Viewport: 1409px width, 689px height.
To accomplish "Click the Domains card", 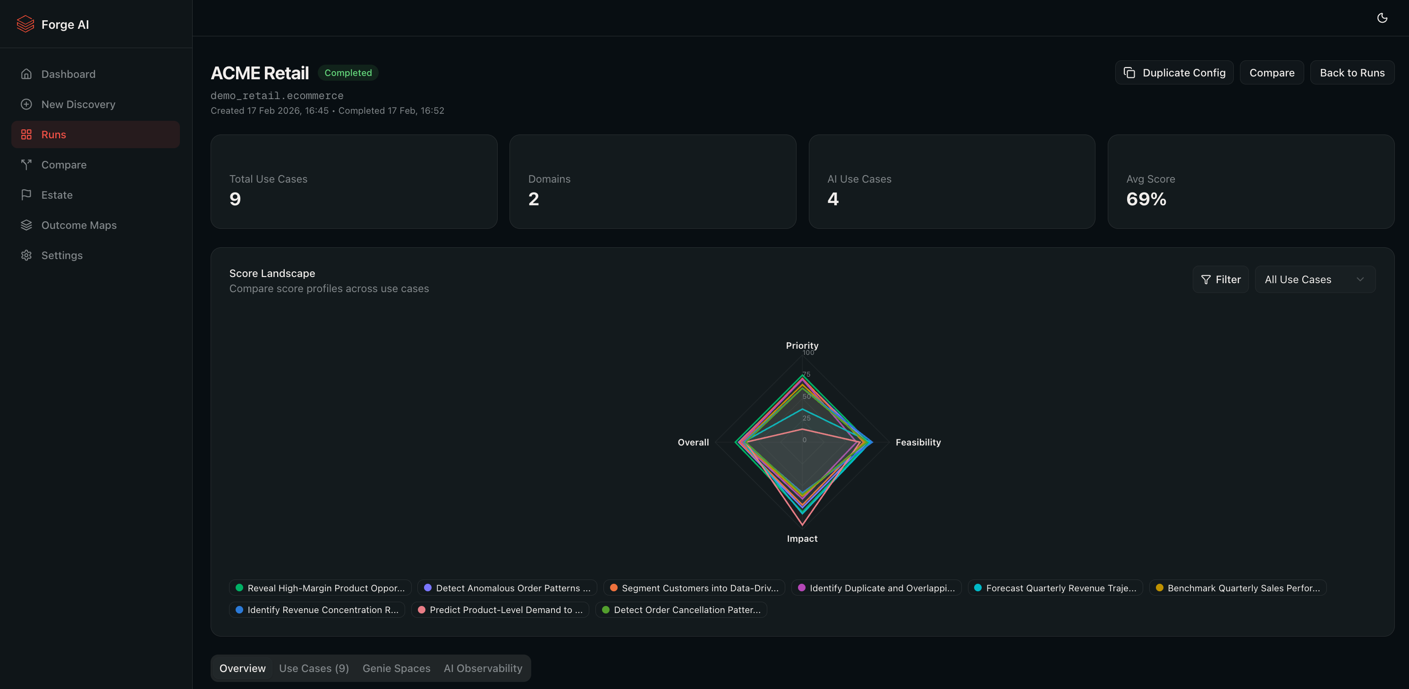I will pos(653,182).
